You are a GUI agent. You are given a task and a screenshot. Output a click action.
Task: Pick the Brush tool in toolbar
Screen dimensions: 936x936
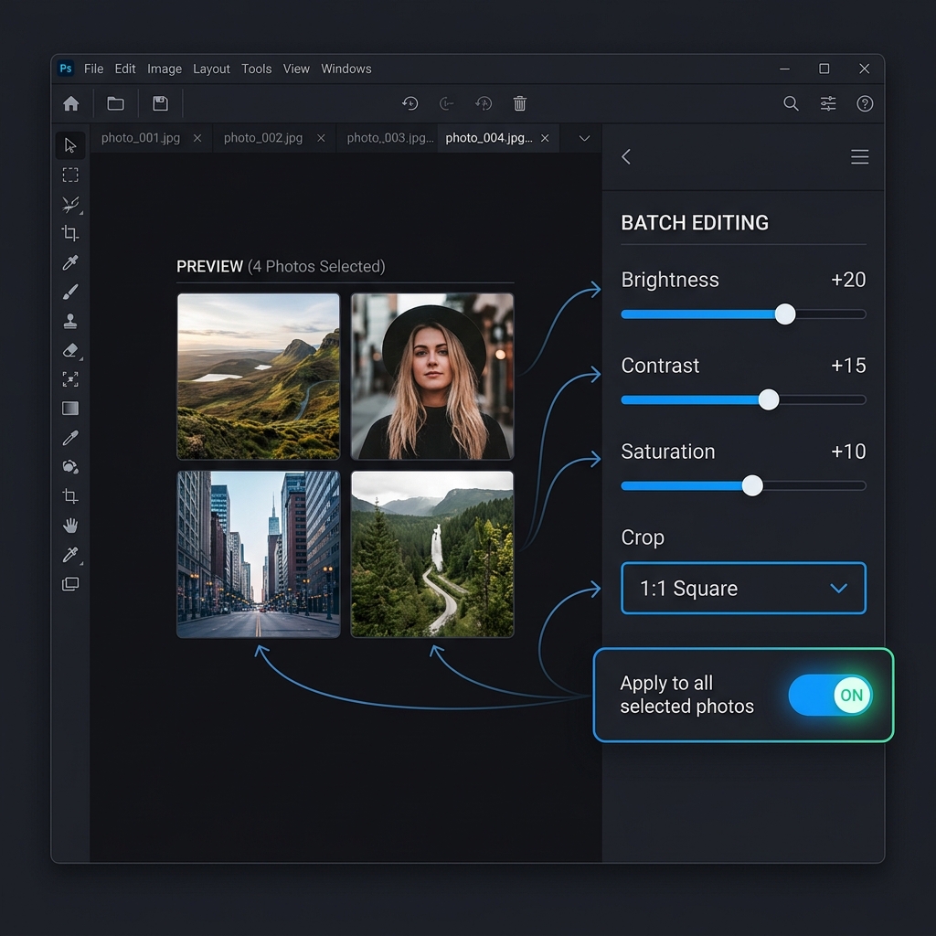pyautogui.click(x=70, y=292)
